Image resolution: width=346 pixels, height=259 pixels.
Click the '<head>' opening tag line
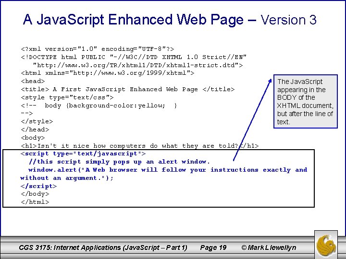(33, 81)
